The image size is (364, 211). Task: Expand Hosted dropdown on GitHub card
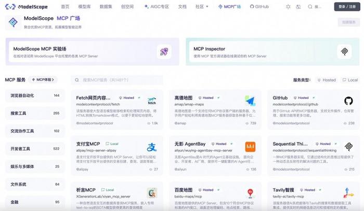click(314, 98)
